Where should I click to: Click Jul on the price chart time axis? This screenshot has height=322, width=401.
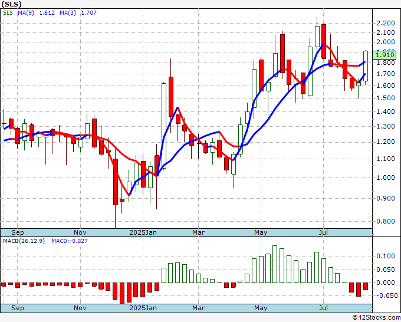click(x=324, y=232)
